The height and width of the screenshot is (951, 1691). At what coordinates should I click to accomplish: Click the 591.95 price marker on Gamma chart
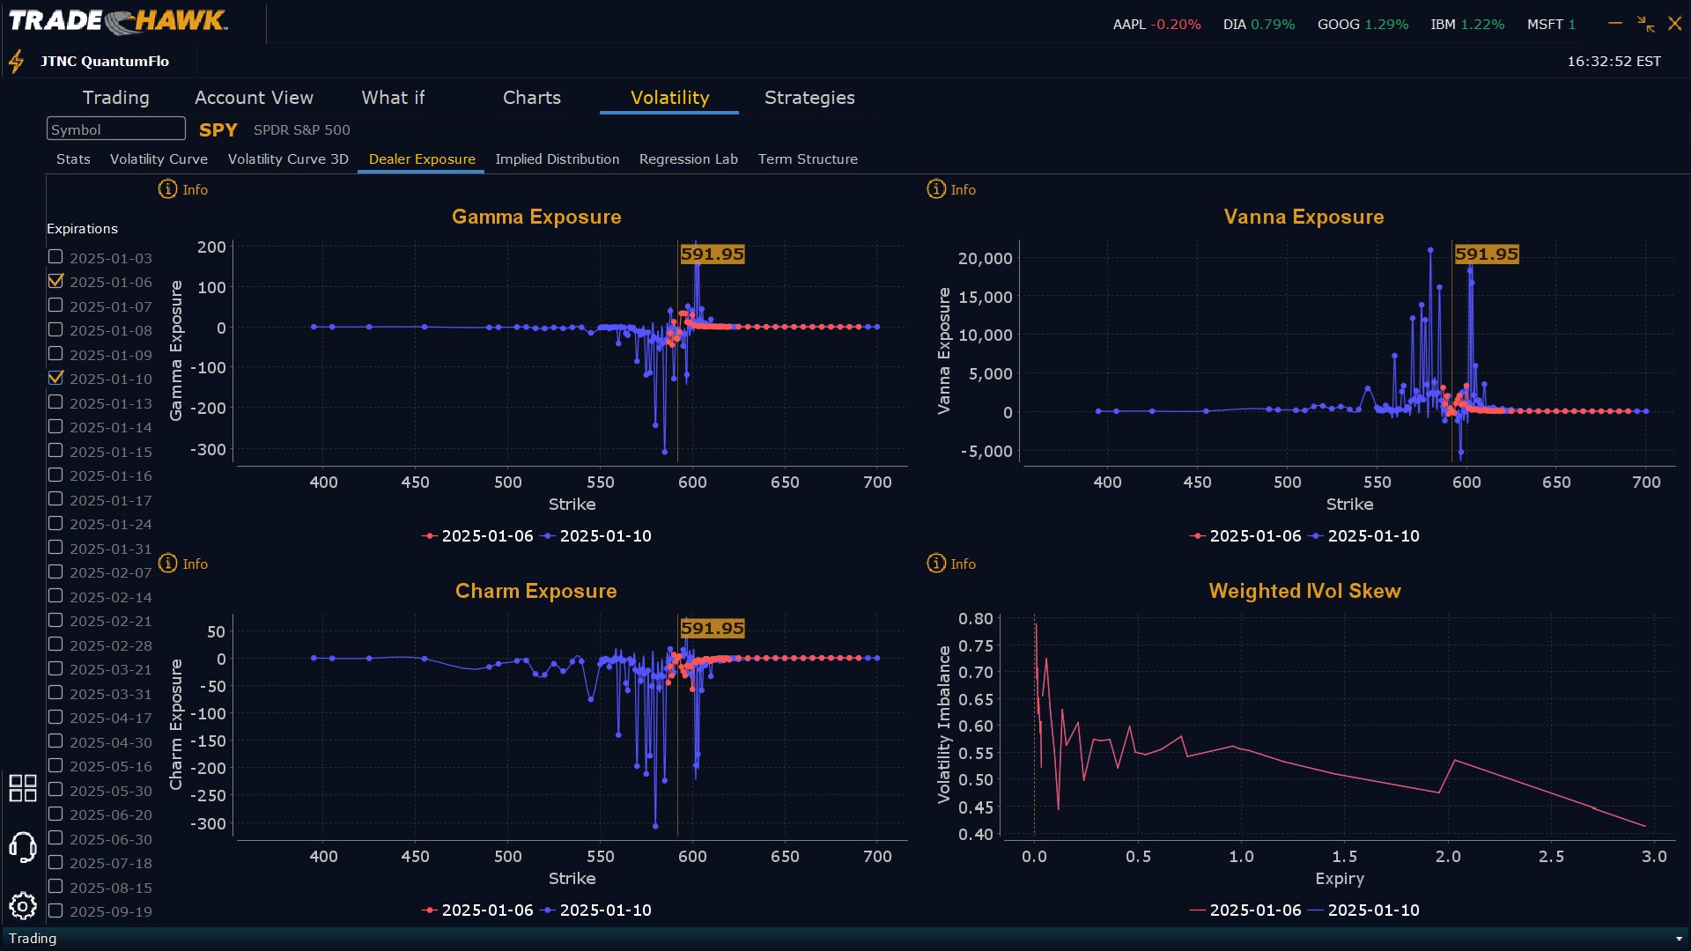(x=712, y=254)
